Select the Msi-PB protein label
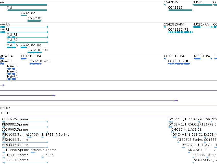The height and width of the screenshot is (164, 217). [x=12, y=66]
